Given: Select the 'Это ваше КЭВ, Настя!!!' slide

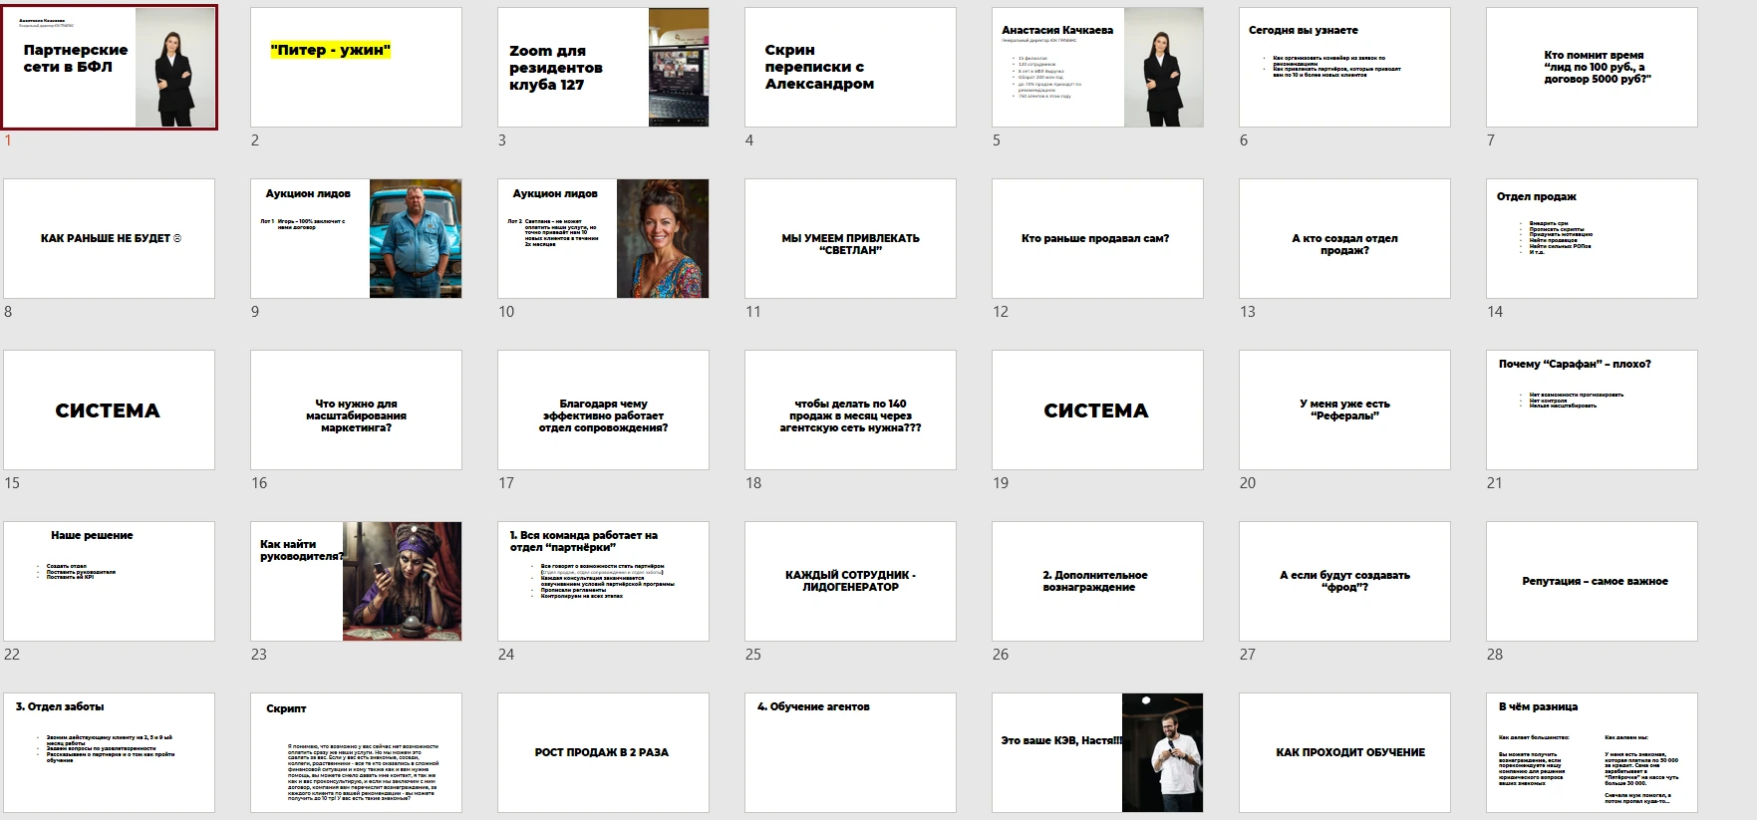Looking at the screenshot, I should pyautogui.click(x=1097, y=752).
